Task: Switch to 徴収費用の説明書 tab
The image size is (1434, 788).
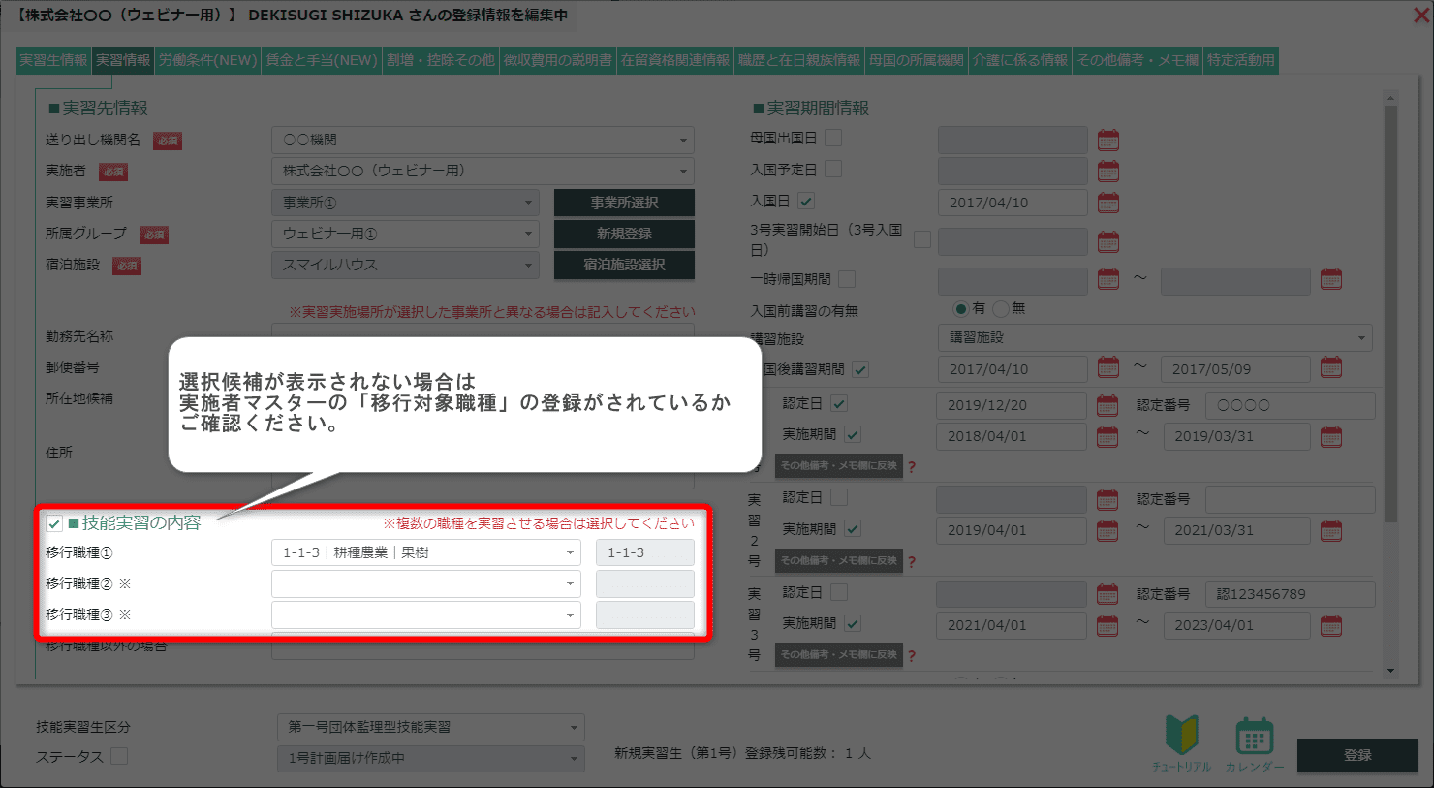Action: (x=558, y=60)
